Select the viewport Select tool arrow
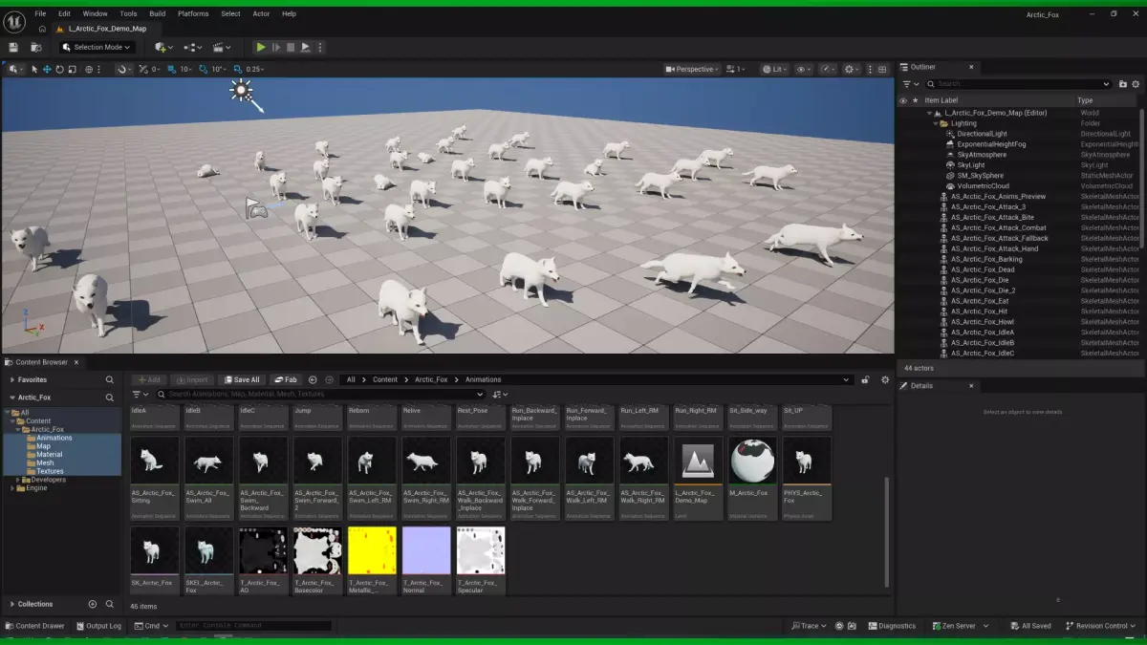Viewport: 1147px width, 645px height. (34, 69)
